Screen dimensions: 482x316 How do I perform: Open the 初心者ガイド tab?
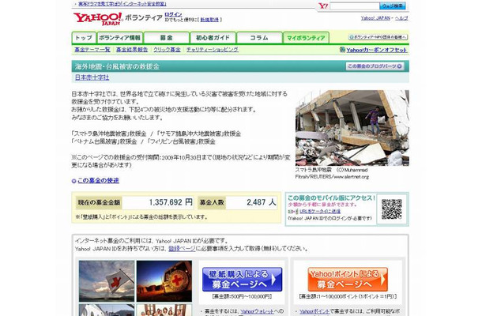[x=212, y=37]
